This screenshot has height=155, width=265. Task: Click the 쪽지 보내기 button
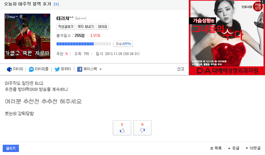coord(86,27)
